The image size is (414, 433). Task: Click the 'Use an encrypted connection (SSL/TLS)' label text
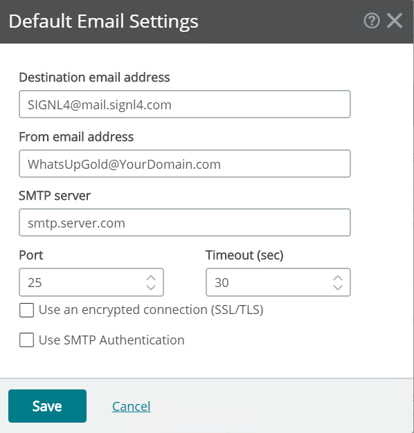(x=151, y=310)
